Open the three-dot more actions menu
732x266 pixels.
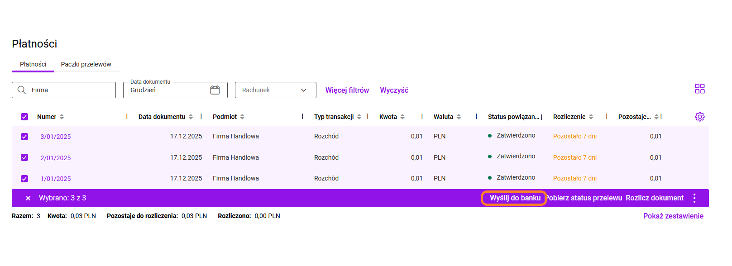694,198
